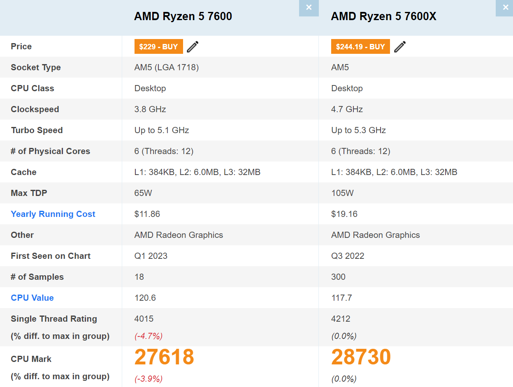Click the 117.7 CPU value figure
The width and height of the screenshot is (513, 387).
point(341,298)
